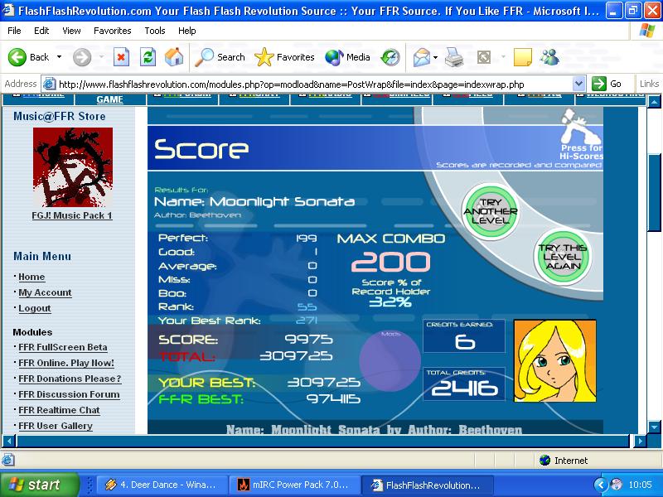Open History clock icon in toolbar

(390, 57)
